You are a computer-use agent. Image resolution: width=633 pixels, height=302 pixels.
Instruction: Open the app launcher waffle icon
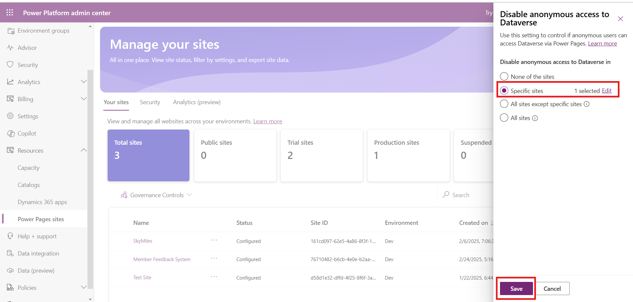tap(10, 13)
